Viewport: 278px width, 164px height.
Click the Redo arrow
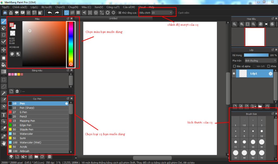click(57, 13)
